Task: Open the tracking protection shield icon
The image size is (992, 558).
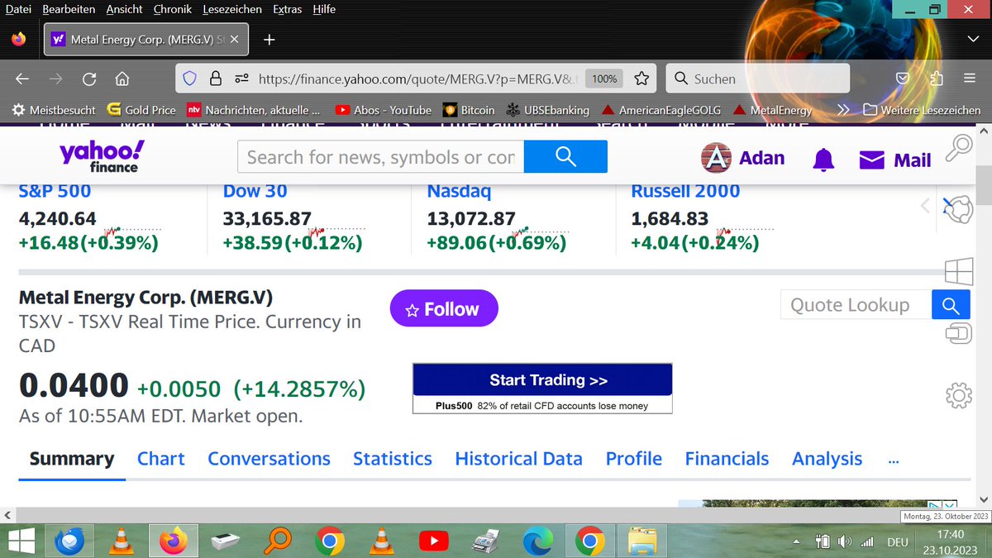Action: tap(189, 79)
